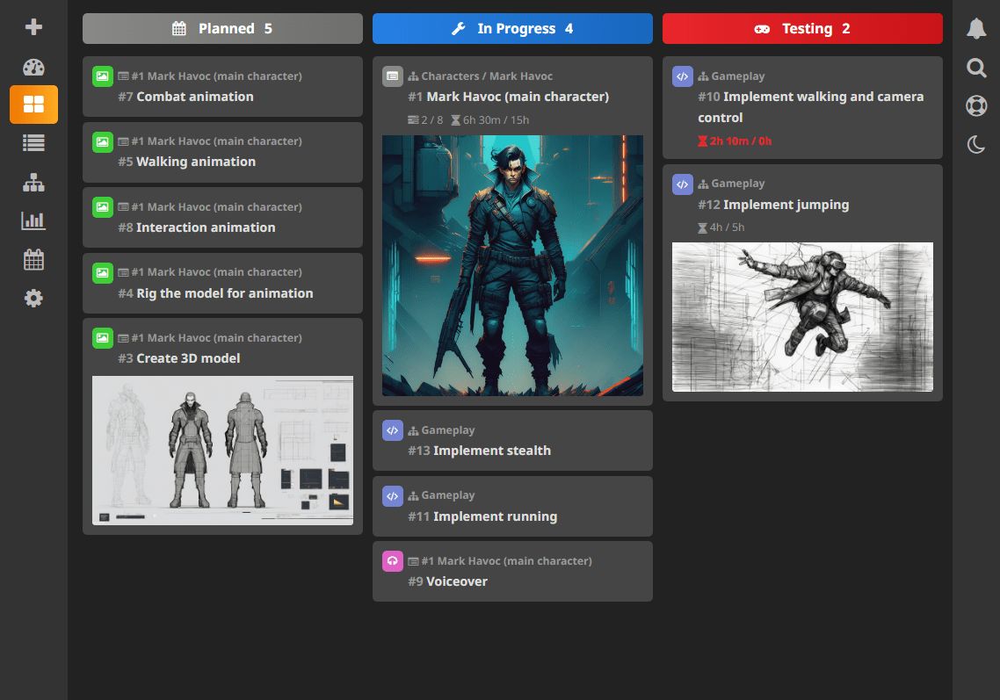The width and height of the screenshot is (1000, 700).
Task: Open the dashboard gauge view
Action: click(33, 67)
